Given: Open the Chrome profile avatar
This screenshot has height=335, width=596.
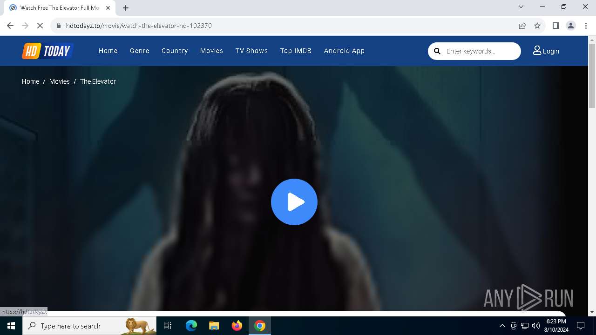Looking at the screenshot, I should click(571, 26).
